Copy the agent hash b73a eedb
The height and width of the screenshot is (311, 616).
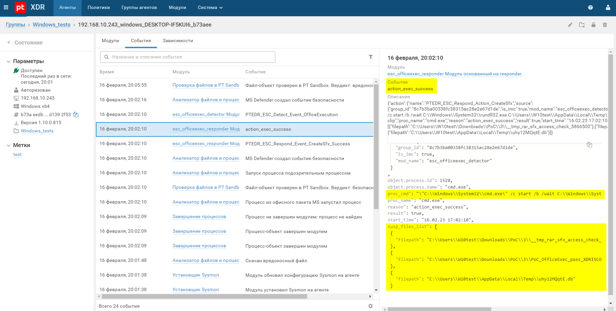pyautogui.click(x=76, y=114)
